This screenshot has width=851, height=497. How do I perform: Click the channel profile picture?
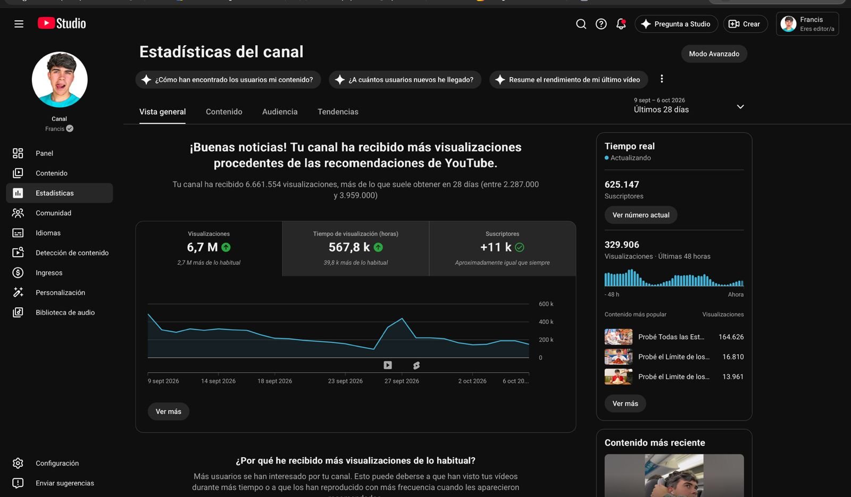pyautogui.click(x=60, y=80)
